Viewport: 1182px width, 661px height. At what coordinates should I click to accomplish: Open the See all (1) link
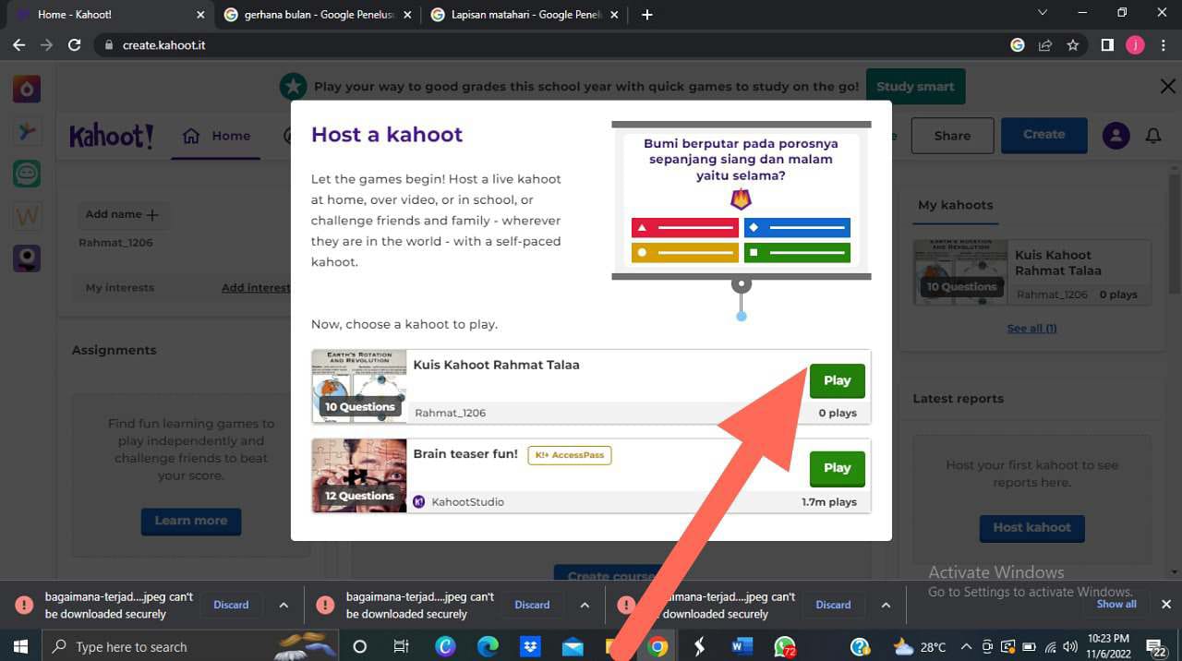click(x=1031, y=329)
